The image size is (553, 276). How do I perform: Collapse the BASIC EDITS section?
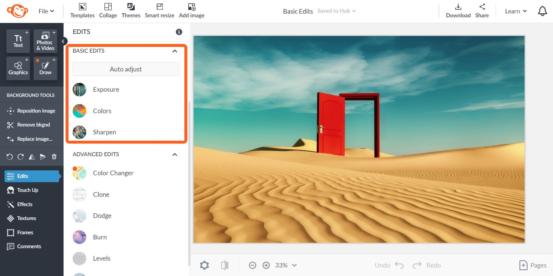175,51
